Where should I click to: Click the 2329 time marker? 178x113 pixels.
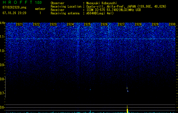click(155, 24)
